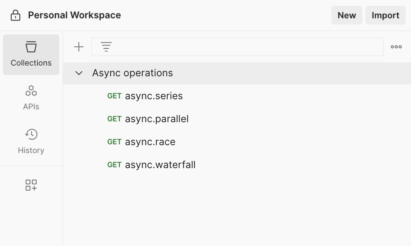Select the async.race request

tap(150, 142)
